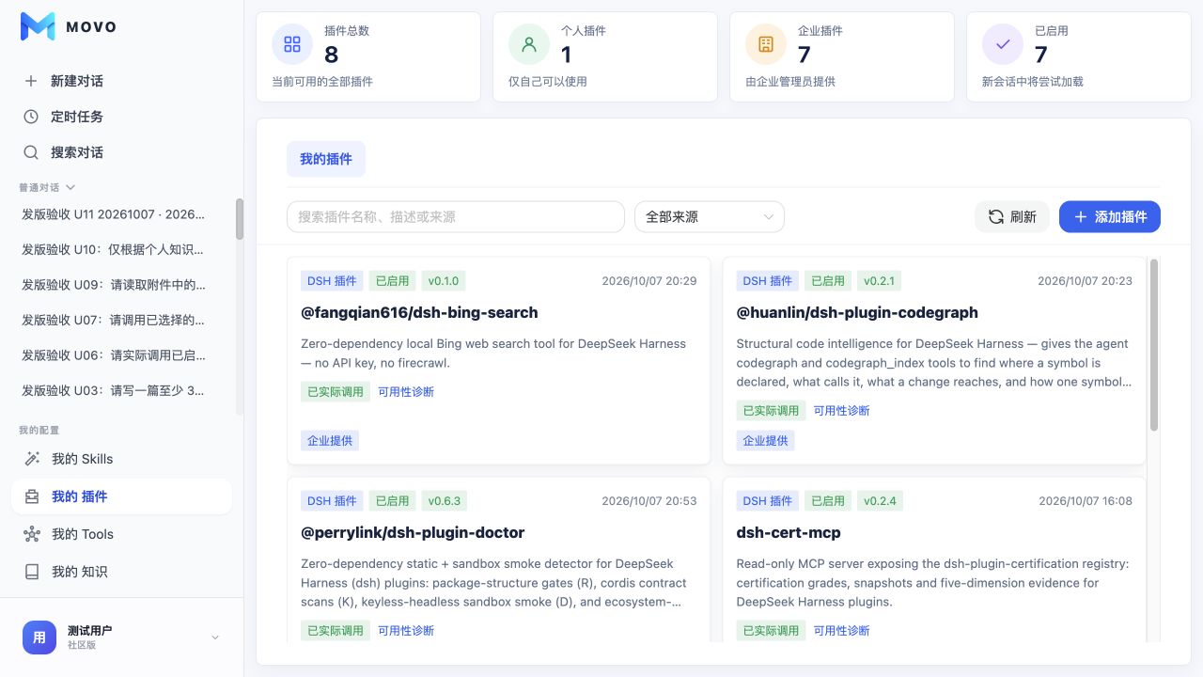Click the plus icon beside 新建对话
This screenshot has width=1203, height=677.
[x=31, y=81]
